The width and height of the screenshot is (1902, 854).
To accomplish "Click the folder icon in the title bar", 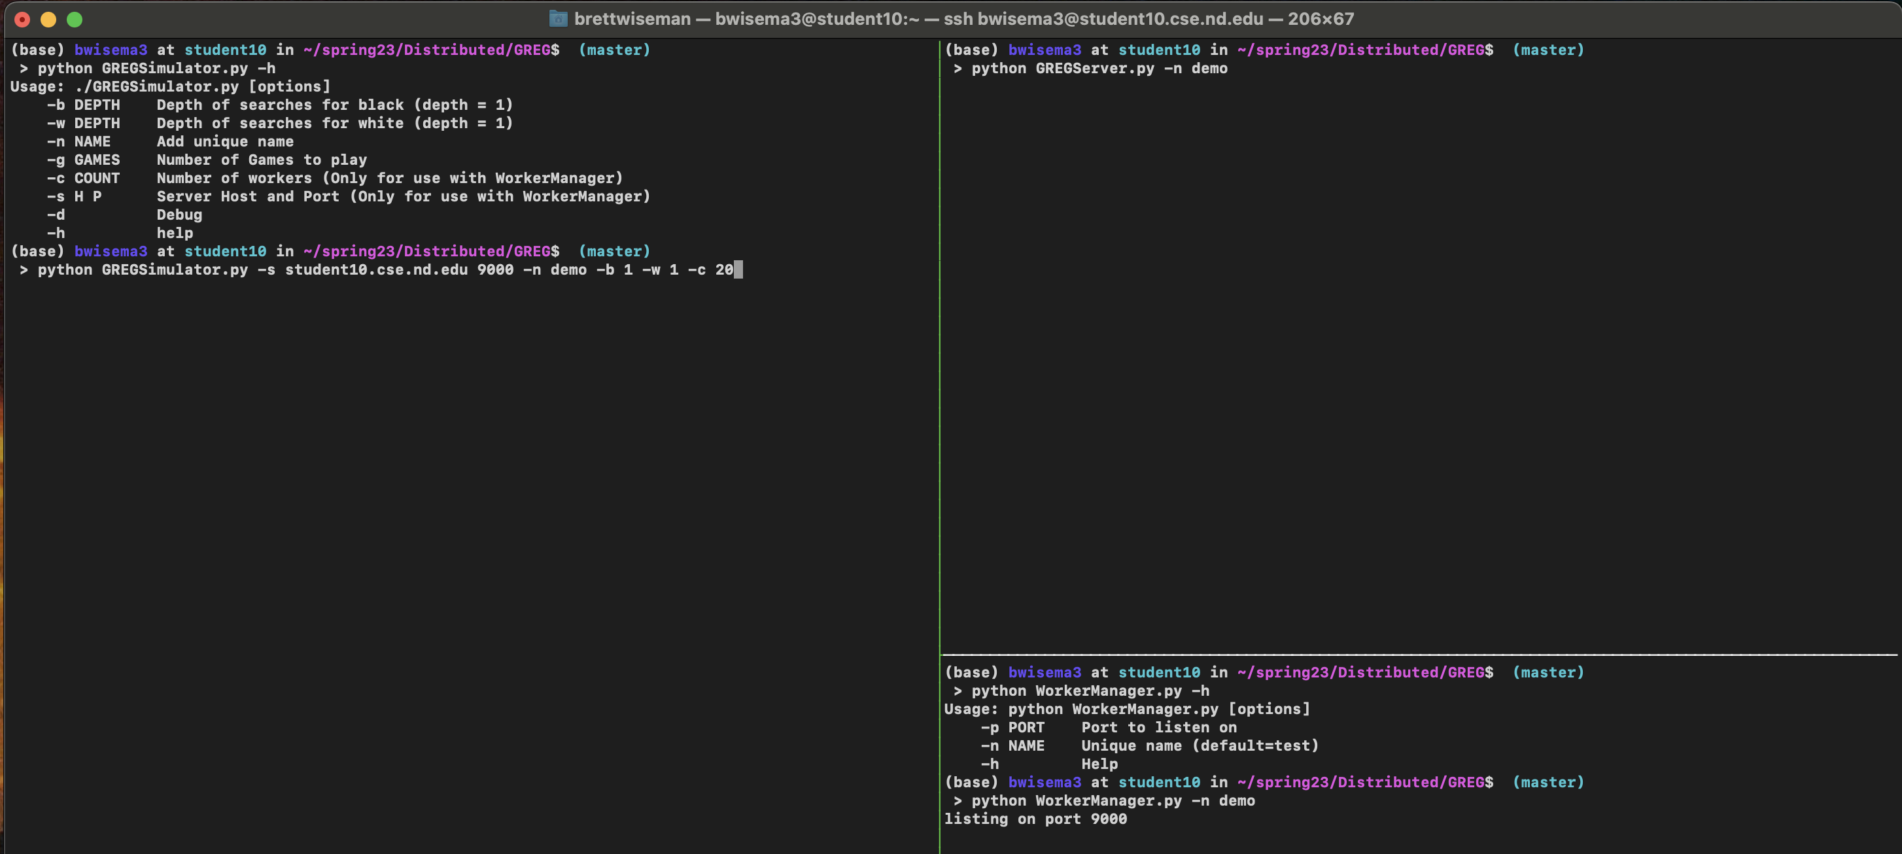I will (x=558, y=18).
